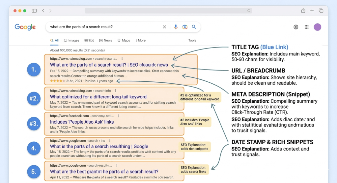The width and height of the screenshot is (337, 183).
Task: Click the Google logo
Action: pos(25,27)
